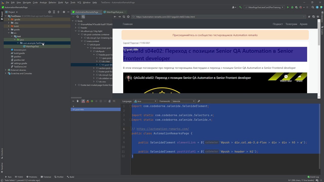The height and width of the screenshot is (182, 324).
Task: Open the Analyze menu
Action: [43, 3]
